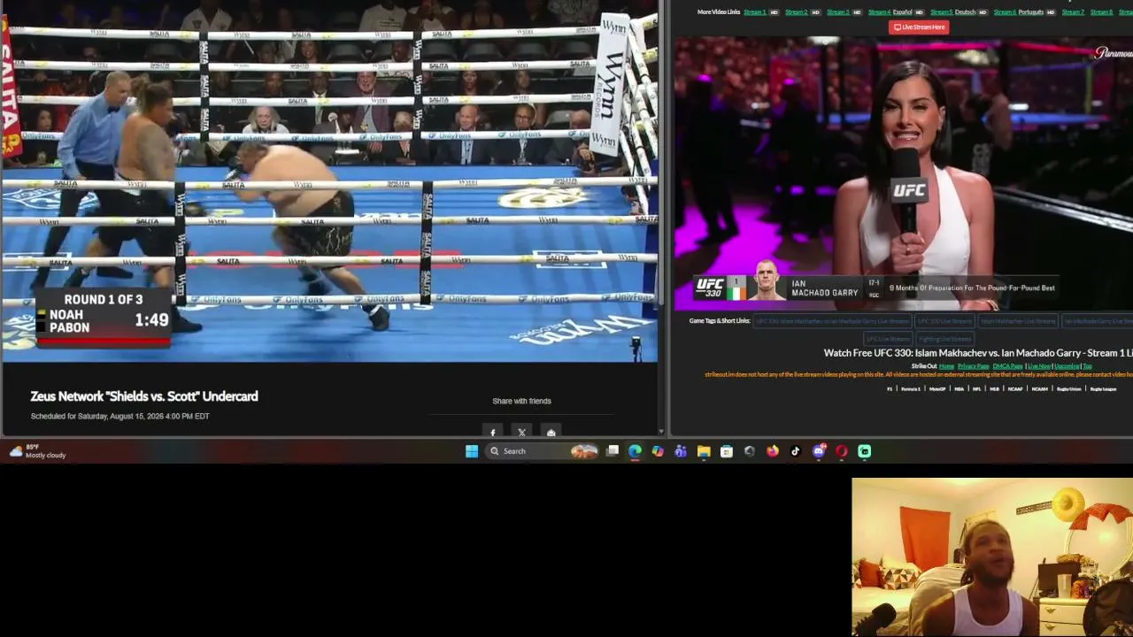Select NCAAF in the sports menu

1015,389
